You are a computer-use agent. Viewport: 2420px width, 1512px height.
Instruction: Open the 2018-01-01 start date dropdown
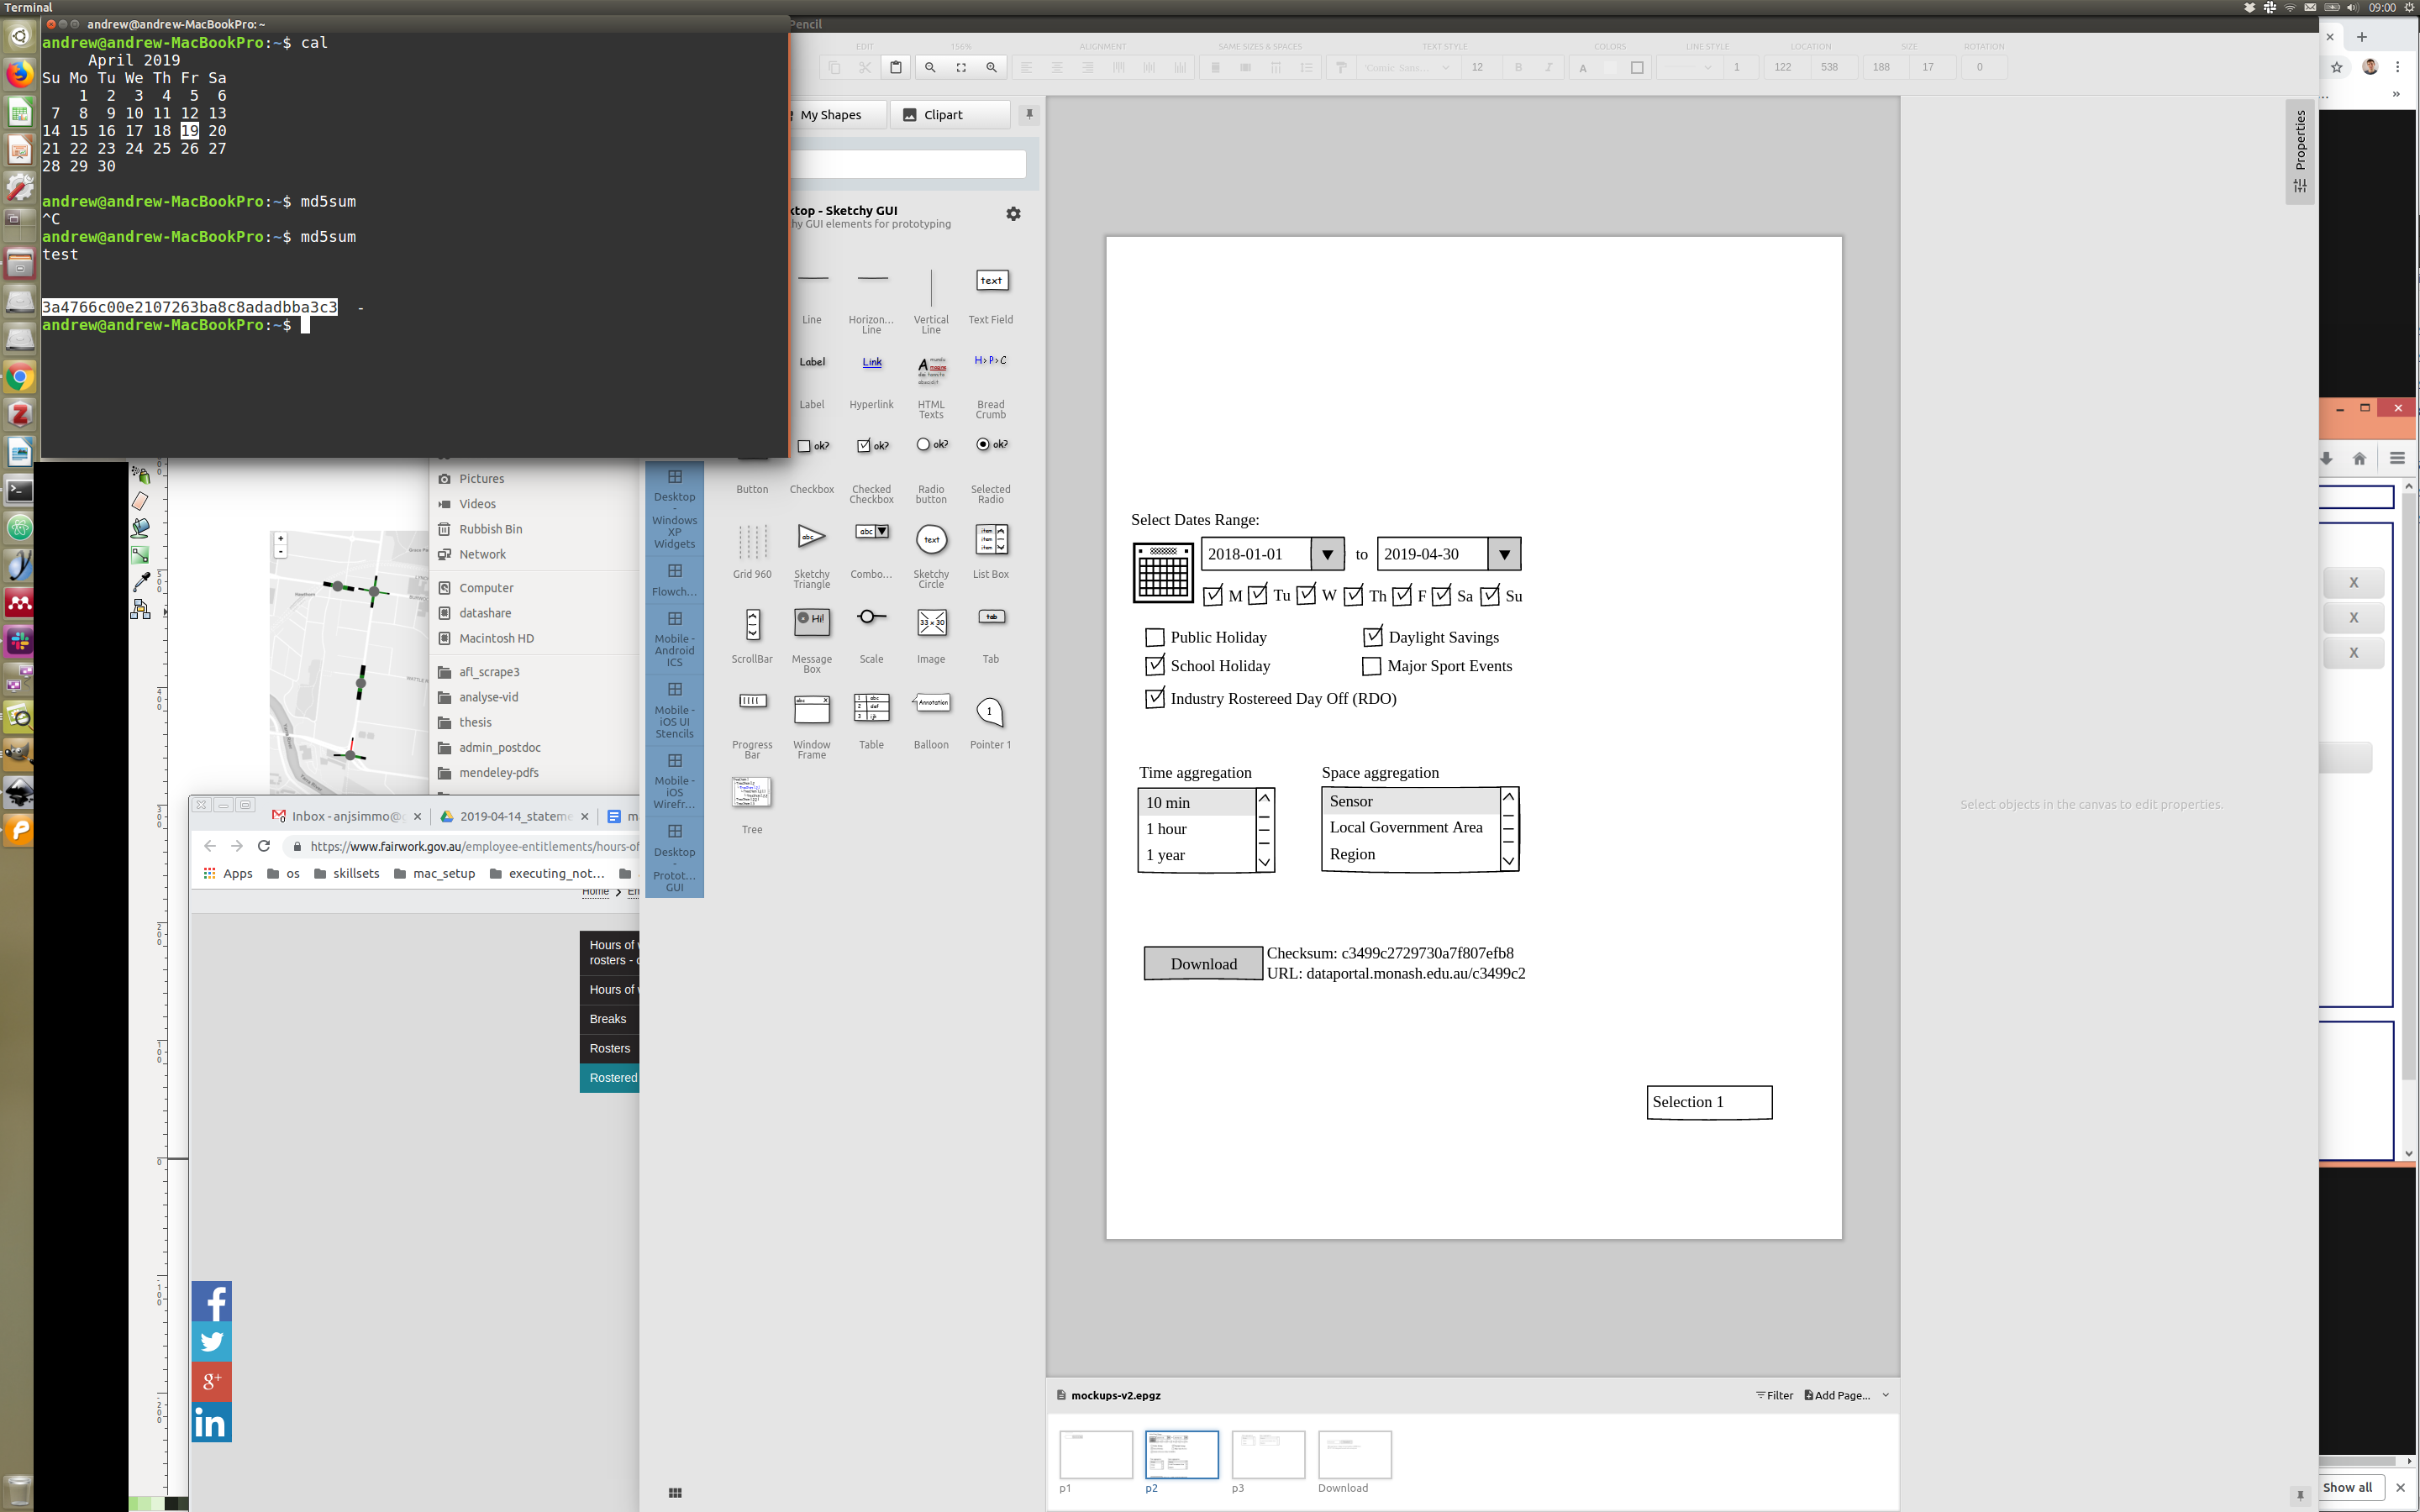(x=1327, y=555)
